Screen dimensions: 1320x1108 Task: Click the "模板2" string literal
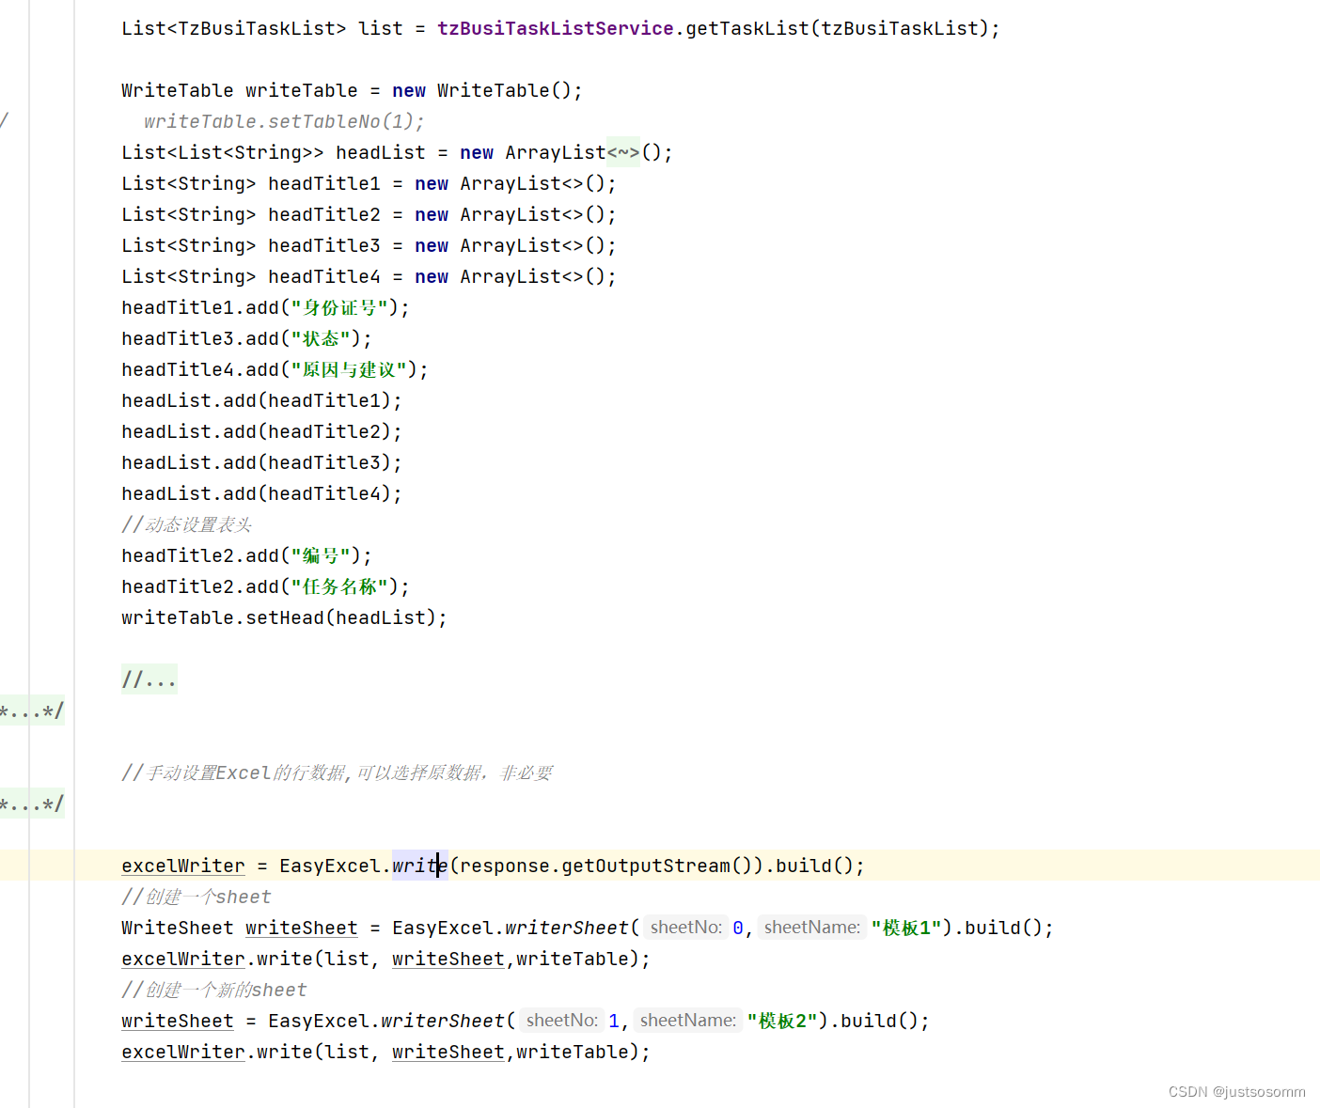782,1021
